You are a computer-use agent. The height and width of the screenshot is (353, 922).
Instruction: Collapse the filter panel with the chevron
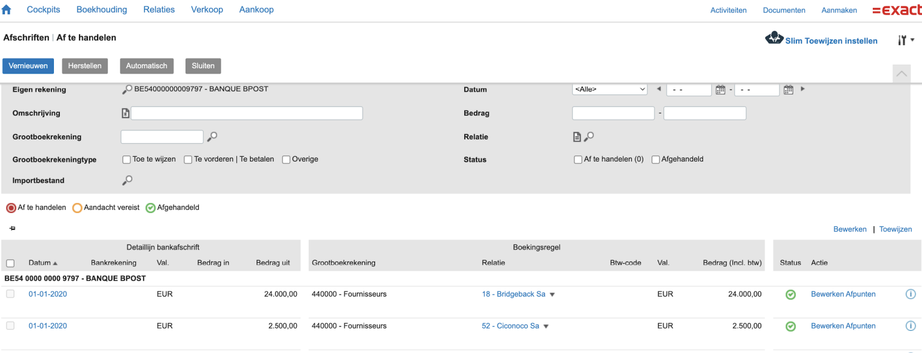(x=902, y=74)
